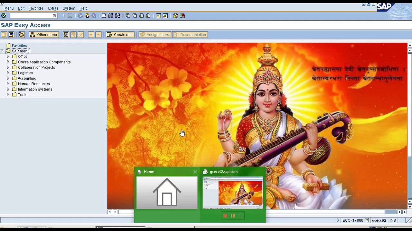
Task: Click the Print icon
Action: [104, 16]
